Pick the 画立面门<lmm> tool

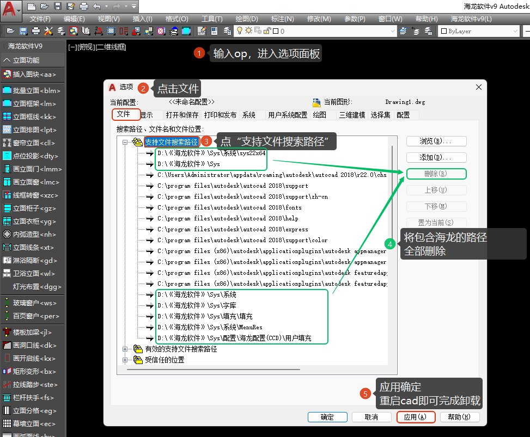33,169
